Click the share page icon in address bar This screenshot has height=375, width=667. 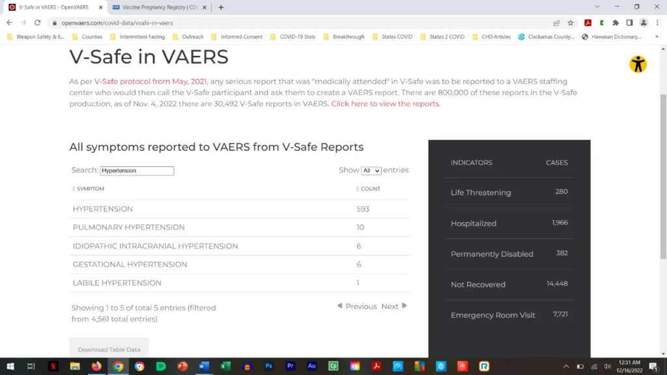(557, 23)
